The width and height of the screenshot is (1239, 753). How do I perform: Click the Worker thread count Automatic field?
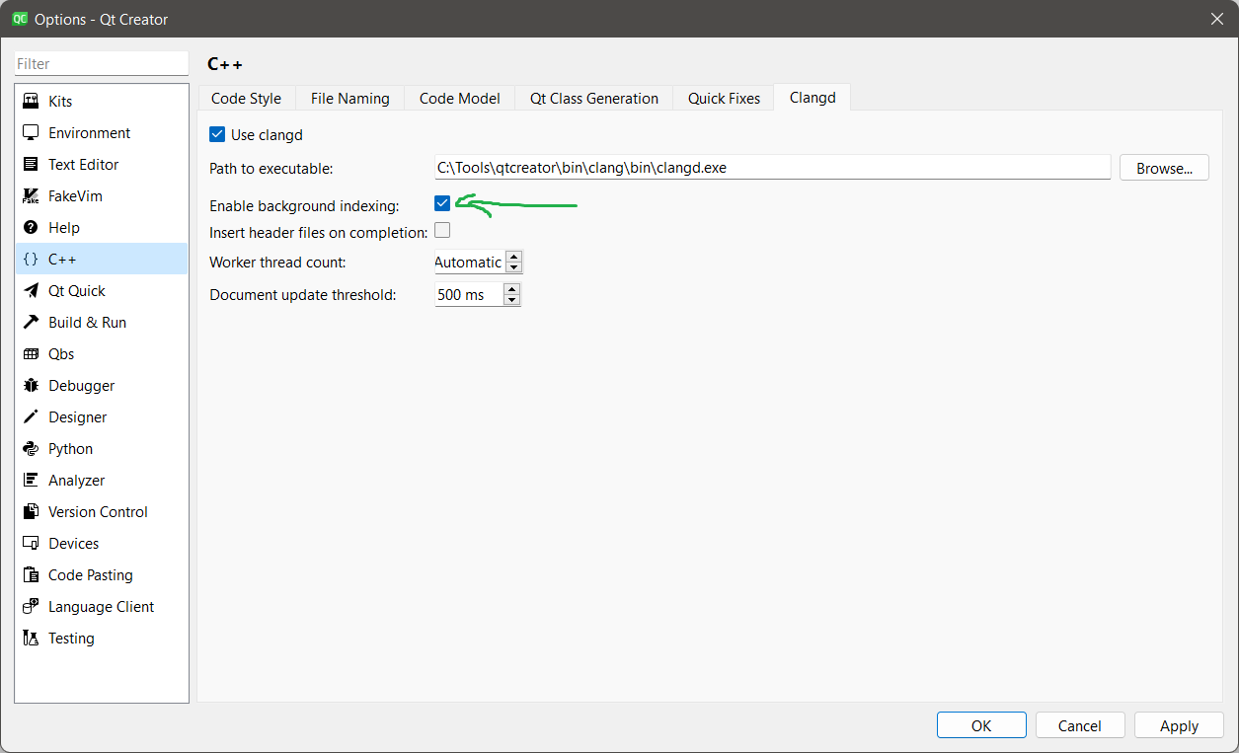tap(469, 263)
